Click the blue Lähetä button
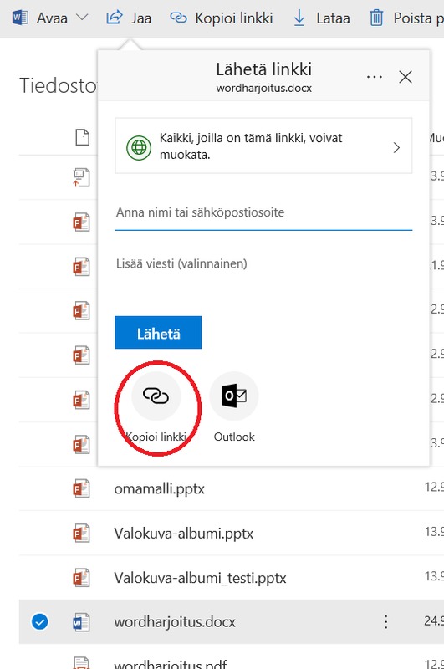The image size is (444, 669). (x=158, y=333)
